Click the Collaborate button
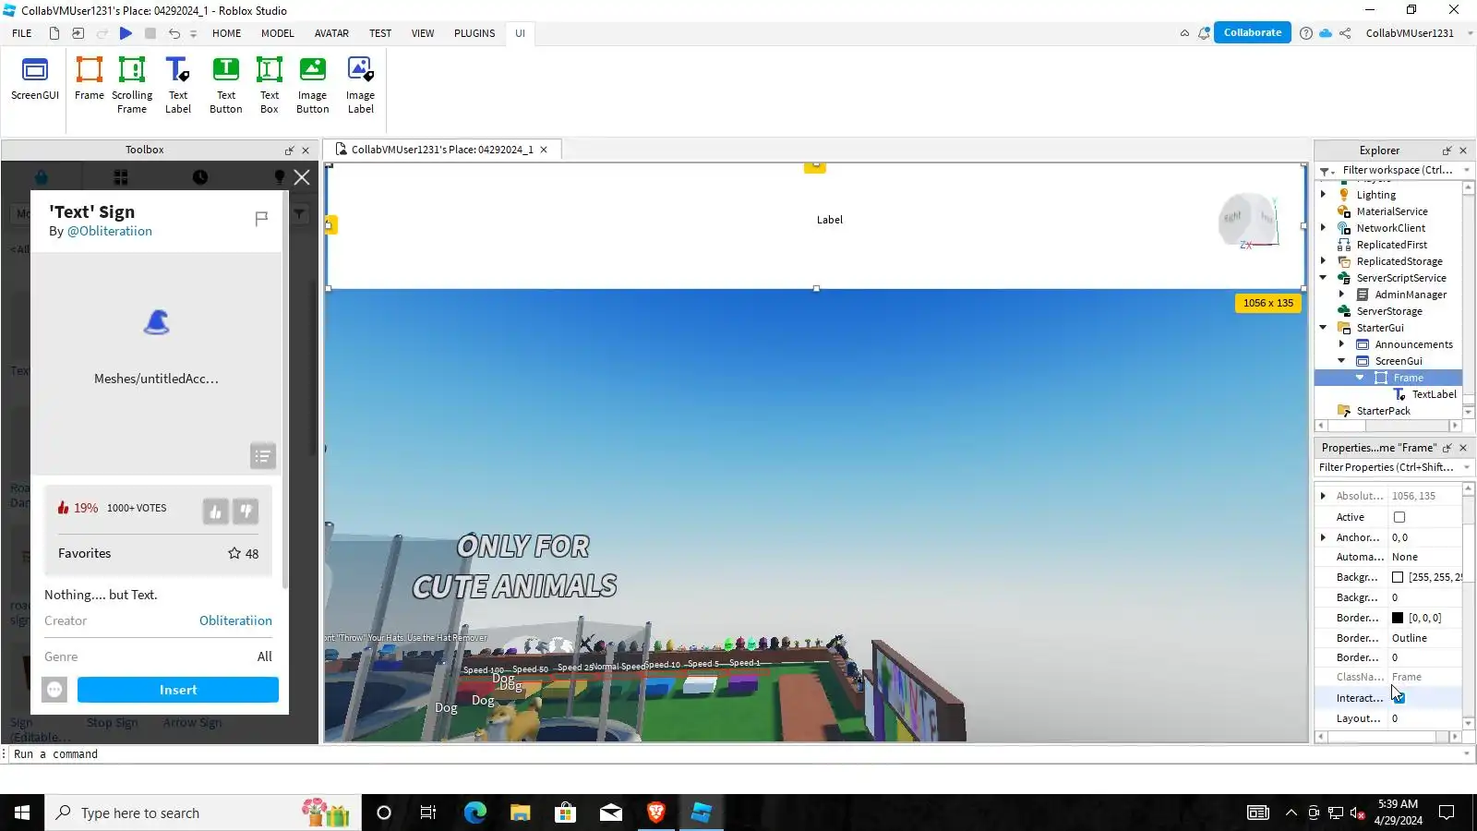The height and width of the screenshot is (831, 1477). [1253, 32]
